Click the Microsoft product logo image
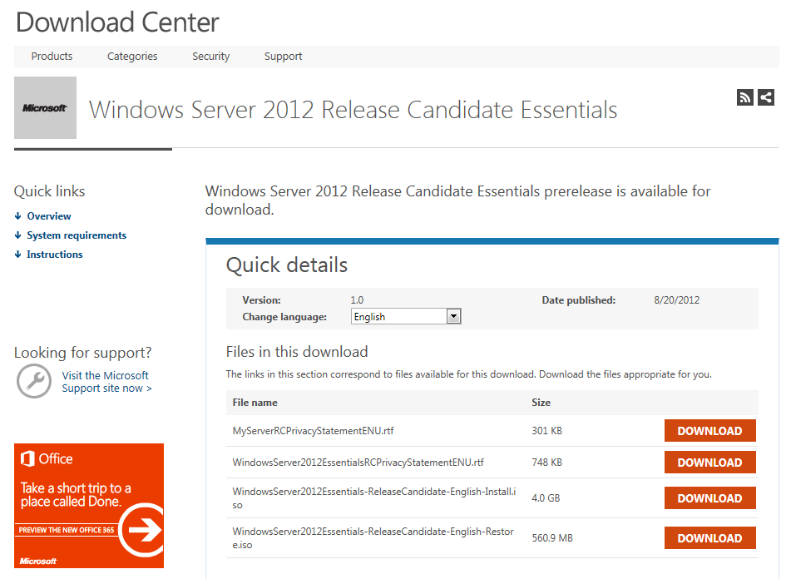The width and height of the screenshot is (786, 579). tap(45, 107)
